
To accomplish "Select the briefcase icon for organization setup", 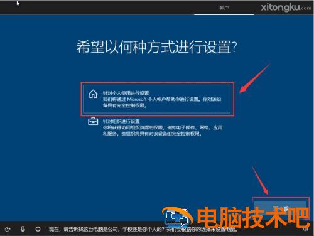I will (x=93, y=121).
